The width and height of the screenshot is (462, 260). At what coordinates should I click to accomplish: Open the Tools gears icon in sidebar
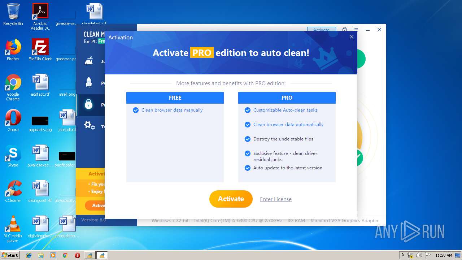pyautogui.click(x=89, y=126)
